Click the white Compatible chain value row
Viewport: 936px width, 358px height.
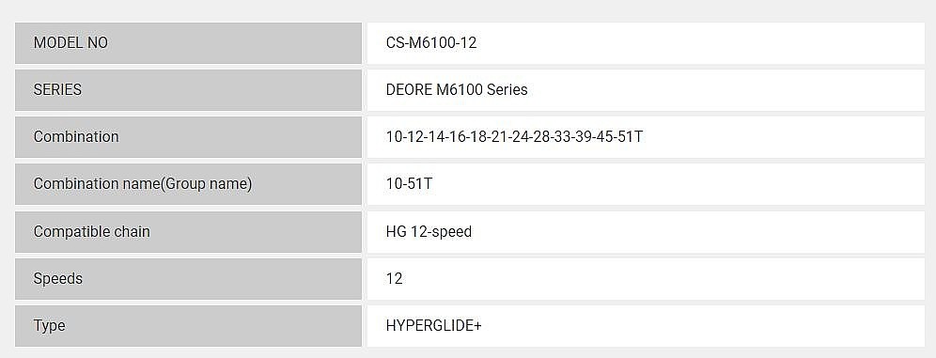click(646, 231)
